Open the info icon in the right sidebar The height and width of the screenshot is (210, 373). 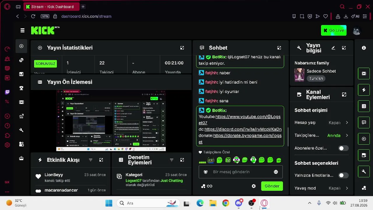click(364, 48)
